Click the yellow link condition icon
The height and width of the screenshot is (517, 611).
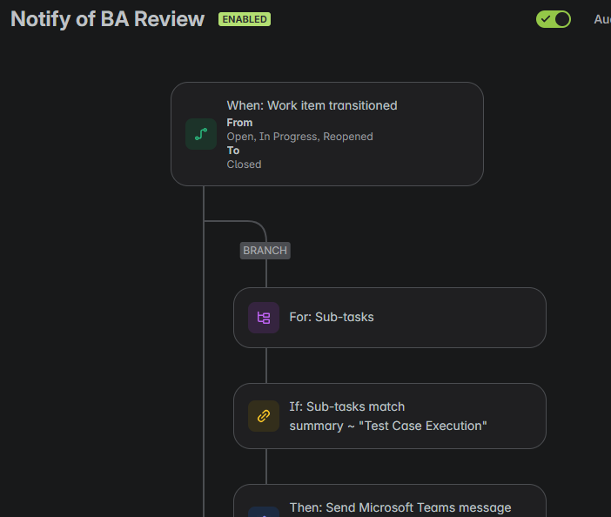click(x=264, y=416)
